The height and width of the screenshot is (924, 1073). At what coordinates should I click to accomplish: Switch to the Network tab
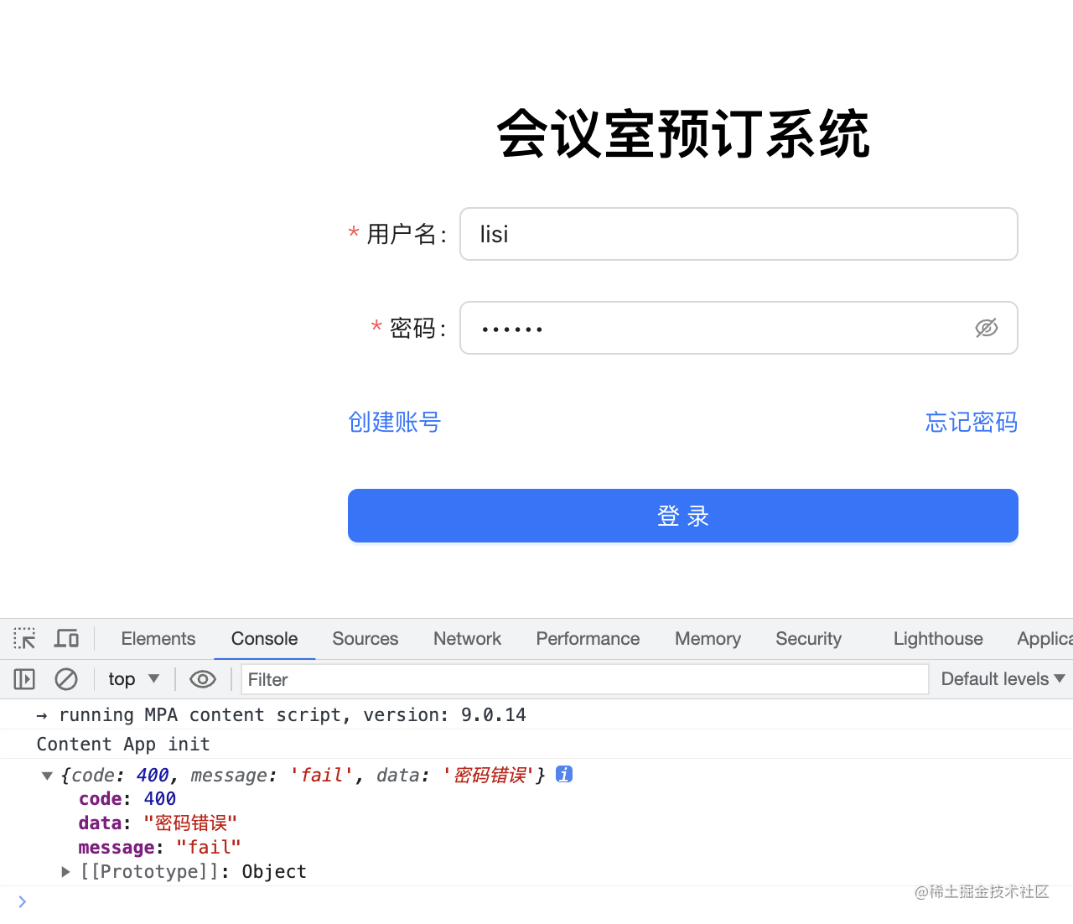(x=467, y=639)
